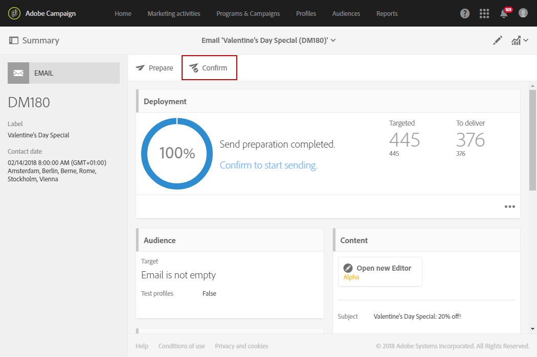This screenshot has height=357, width=537.
Task: Open the Audiences menu
Action: pos(346,13)
